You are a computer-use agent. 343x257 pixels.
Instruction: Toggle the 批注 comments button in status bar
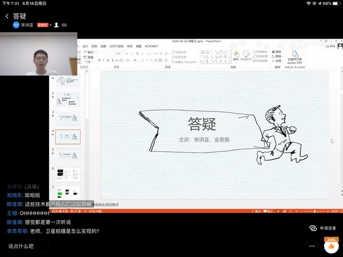tap(268, 211)
